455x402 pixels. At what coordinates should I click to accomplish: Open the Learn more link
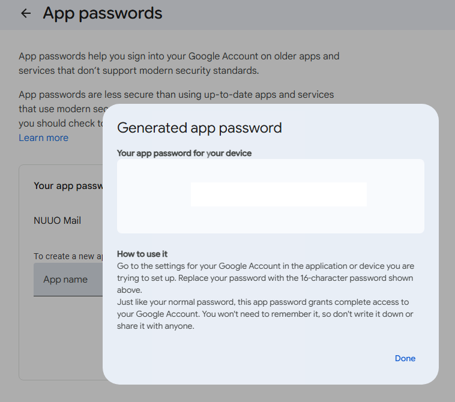[43, 138]
